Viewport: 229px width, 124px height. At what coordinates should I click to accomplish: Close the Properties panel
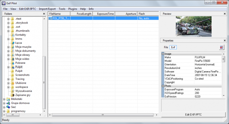point(225,41)
